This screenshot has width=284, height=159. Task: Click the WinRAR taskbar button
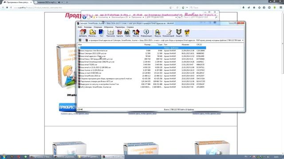click(x=113, y=157)
